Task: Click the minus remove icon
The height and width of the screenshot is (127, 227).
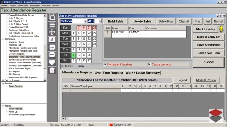Action: point(52,55)
